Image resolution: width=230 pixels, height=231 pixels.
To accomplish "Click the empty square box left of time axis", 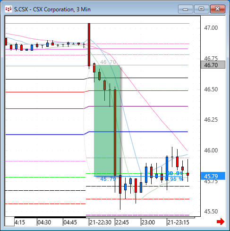I will 9,222.
